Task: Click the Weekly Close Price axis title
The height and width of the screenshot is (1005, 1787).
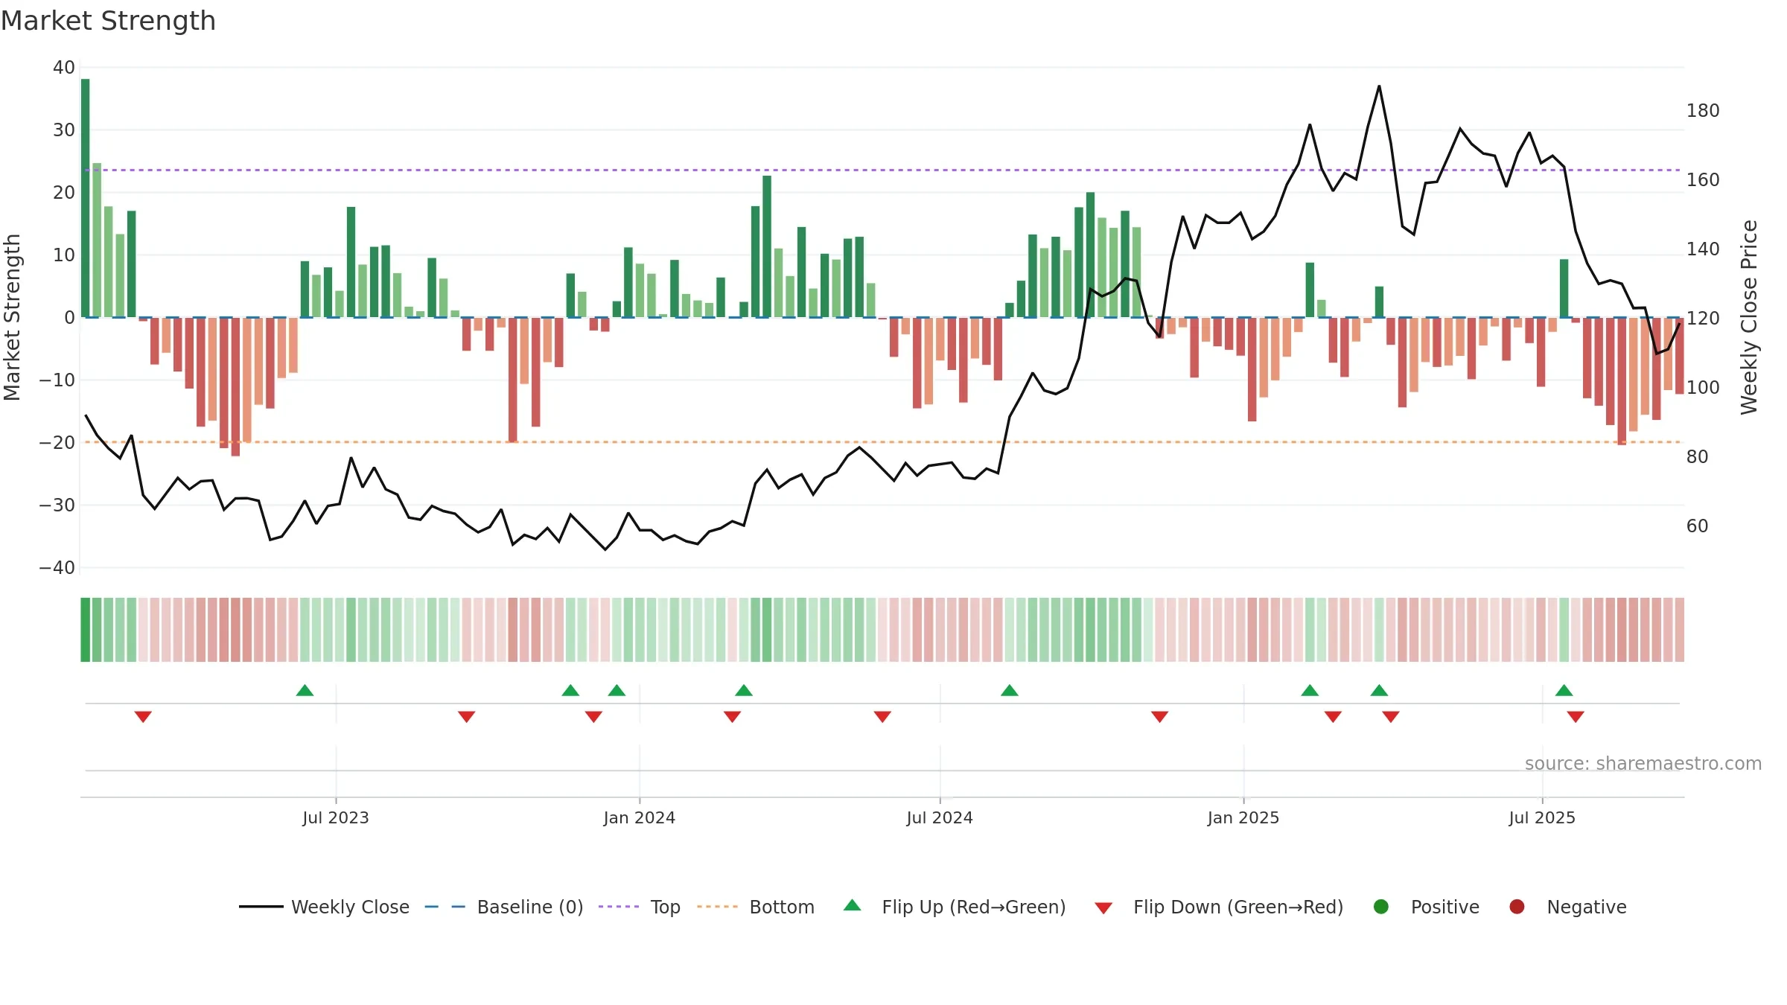Action: [1749, 317]
